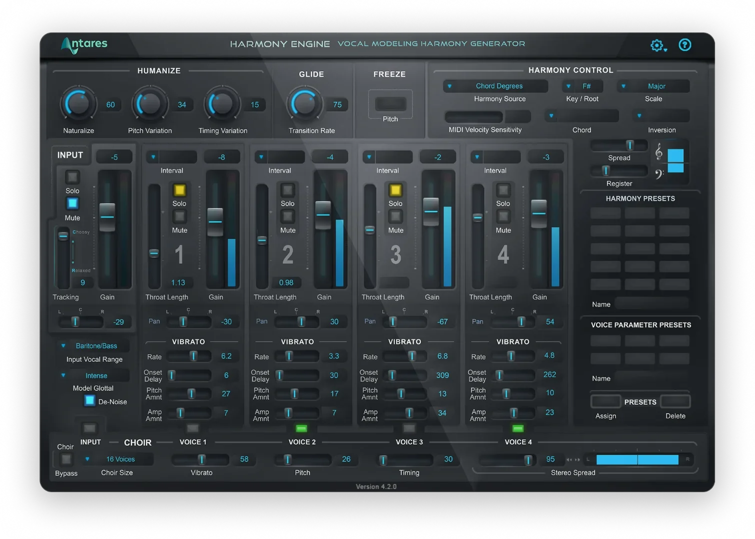Disable Solo on voice 3
Image resolution: width=755 pixels, height=539 pixels.
(x=395, y=190)
